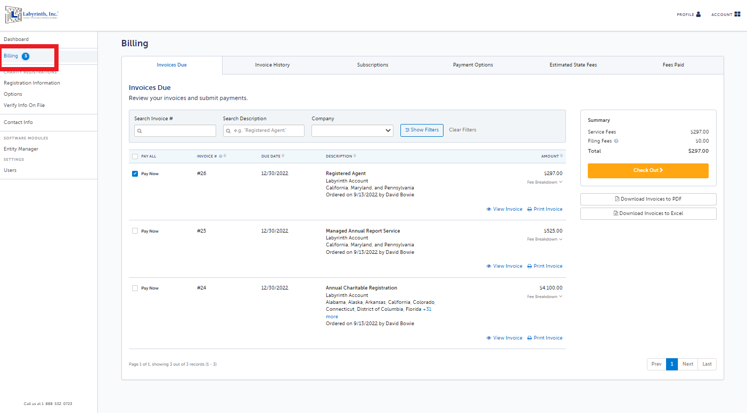Focus the Search Invoice # field
Viewport: 747px width, 413px height.
pos(175,130)
